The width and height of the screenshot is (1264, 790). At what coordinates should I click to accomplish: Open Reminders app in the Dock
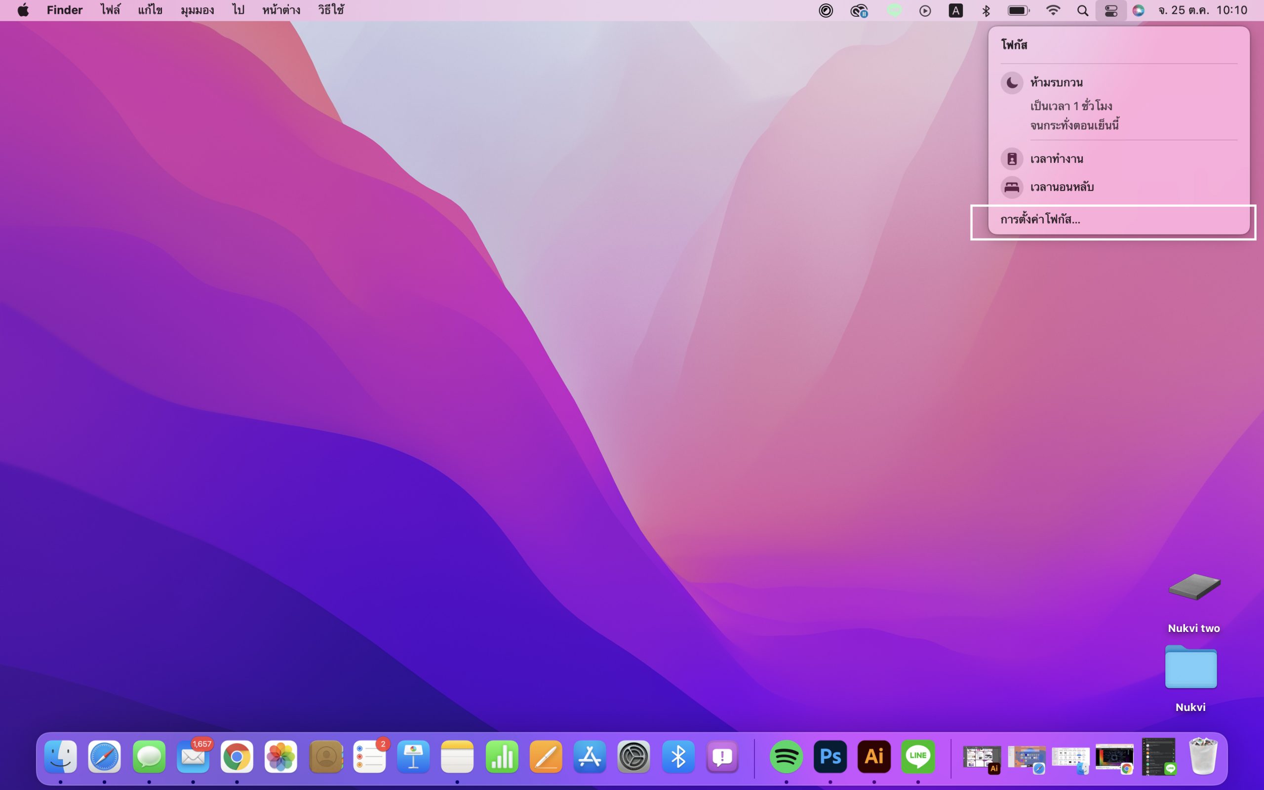coord(369,756)
